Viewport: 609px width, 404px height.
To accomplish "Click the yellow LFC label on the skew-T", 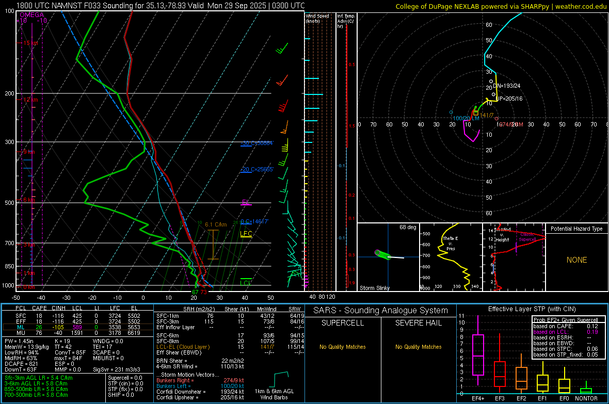I will pyautogui.click(x=246, y=233).
